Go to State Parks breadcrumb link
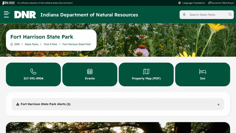 coord(32,44)
